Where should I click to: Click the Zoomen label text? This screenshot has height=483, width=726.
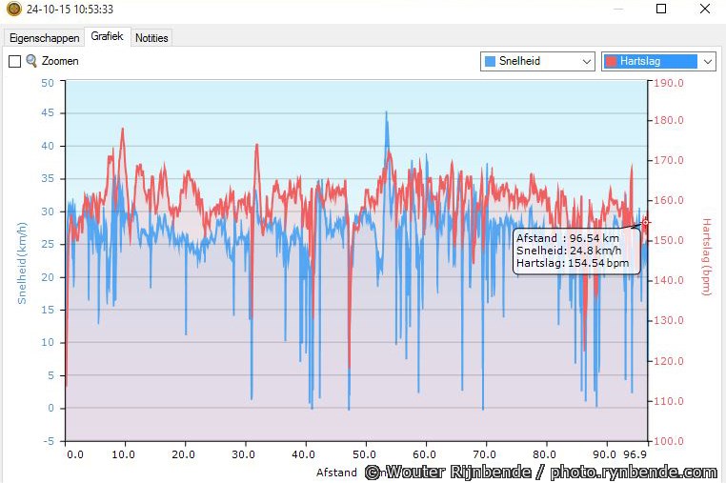(x=60, y=61)
